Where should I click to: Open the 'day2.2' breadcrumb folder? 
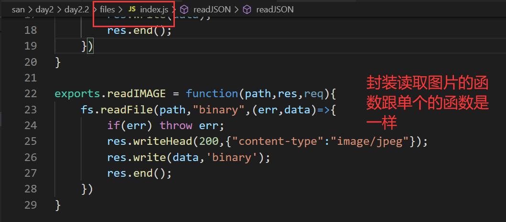[x=77, y=10]
